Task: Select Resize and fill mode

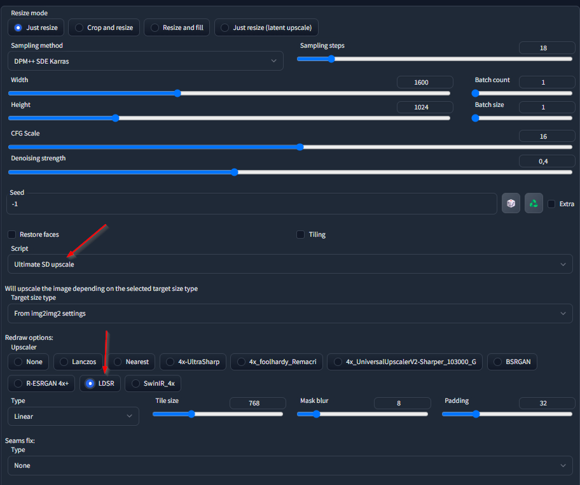Action: coord(177,27)
